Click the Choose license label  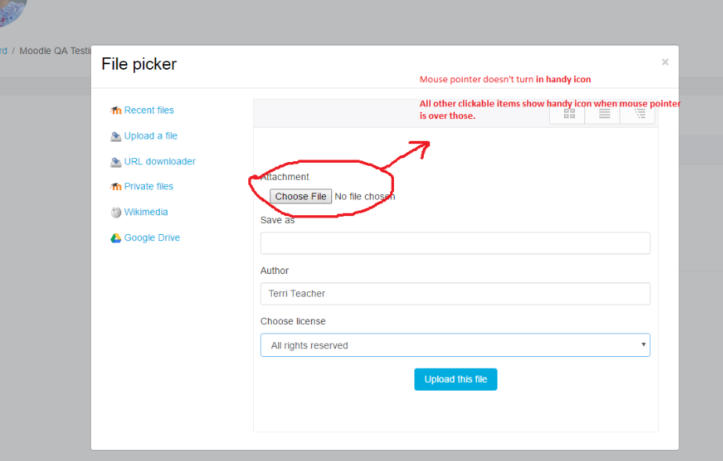pyautogui.click(x=293, y=322)
